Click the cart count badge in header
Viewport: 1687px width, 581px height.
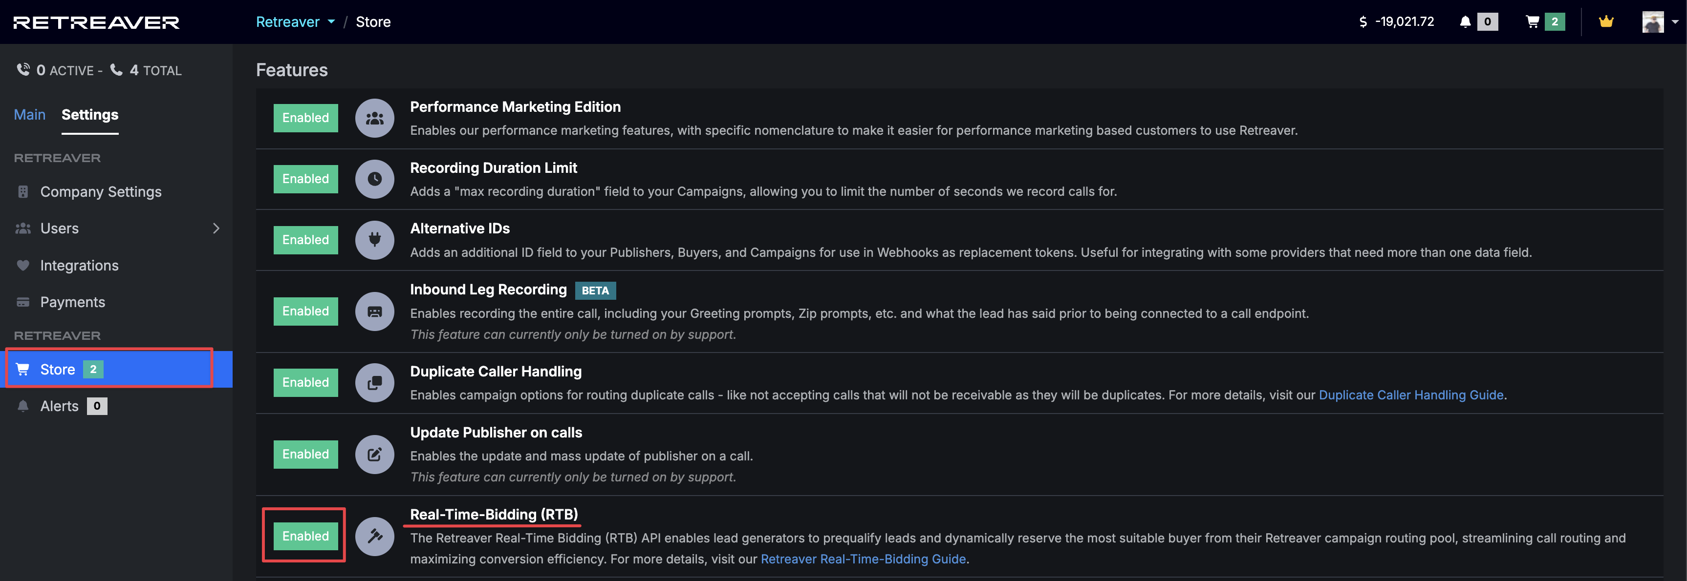click(1555, 22)
